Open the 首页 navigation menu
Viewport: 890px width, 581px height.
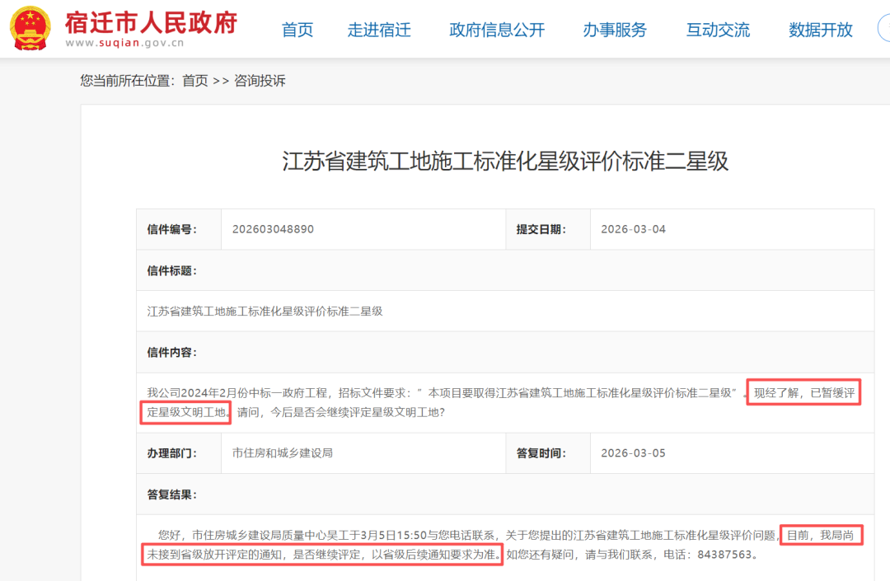(297, 30)
